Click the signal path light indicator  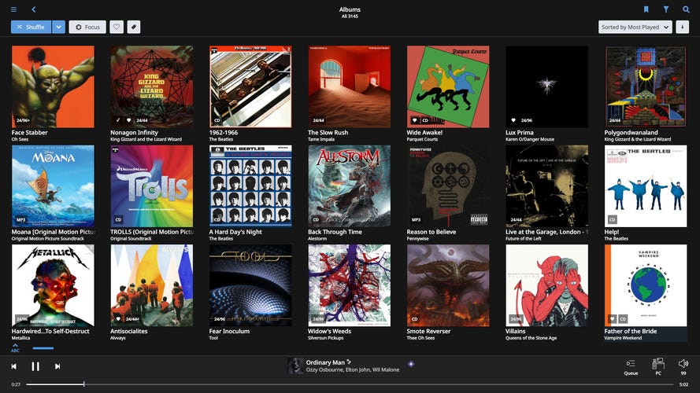tap(411, 364)
